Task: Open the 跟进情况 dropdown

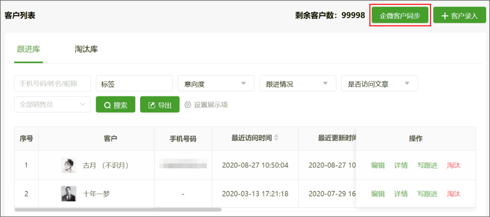Action: point(297,84)
